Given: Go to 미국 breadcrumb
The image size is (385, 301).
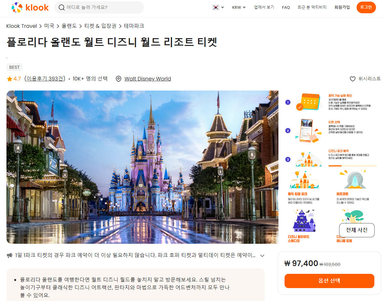Looking at the screenshot, I should 49,26.
